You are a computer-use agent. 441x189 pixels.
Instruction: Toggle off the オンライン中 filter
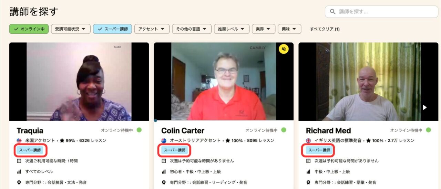(29, 29)
